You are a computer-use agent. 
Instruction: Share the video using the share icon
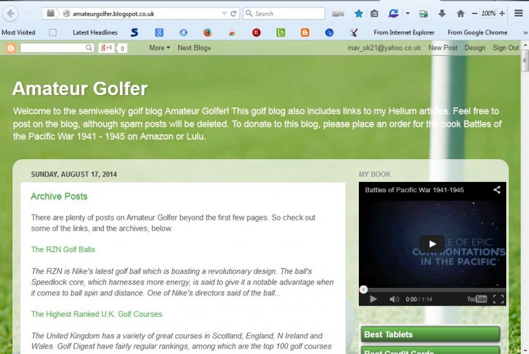click(497, 189)
